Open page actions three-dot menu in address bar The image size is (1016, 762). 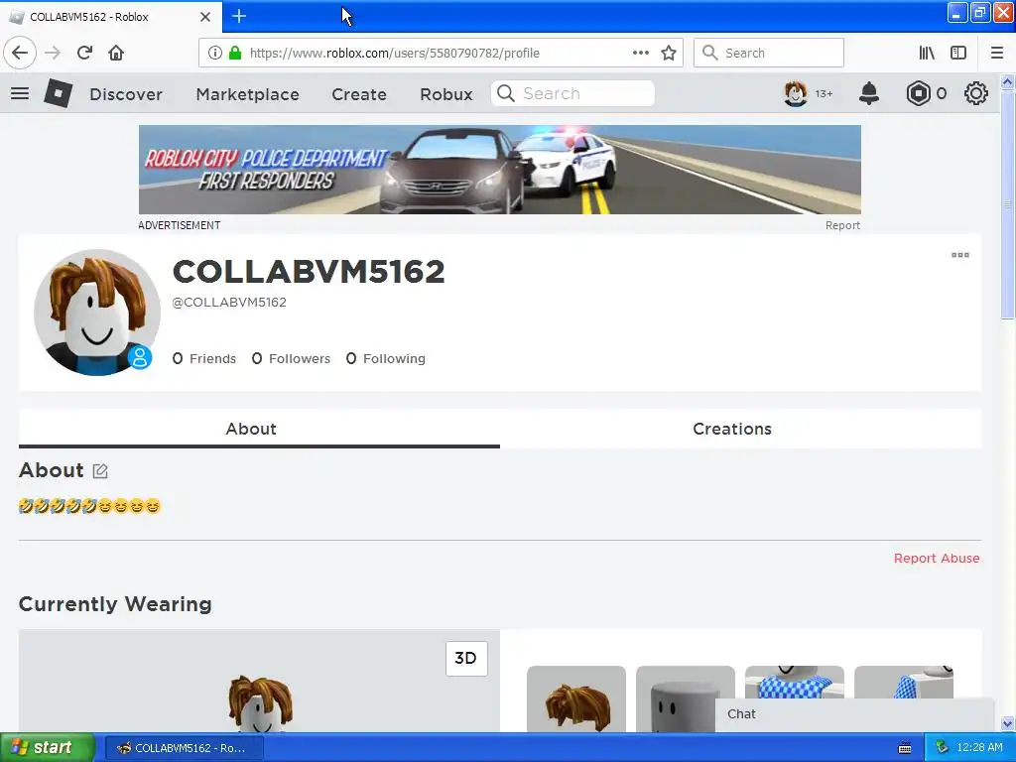point(640,53)
